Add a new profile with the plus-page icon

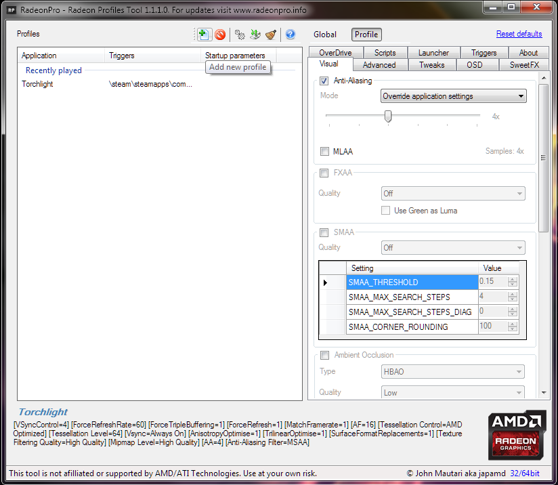click(x=204, y=35)
